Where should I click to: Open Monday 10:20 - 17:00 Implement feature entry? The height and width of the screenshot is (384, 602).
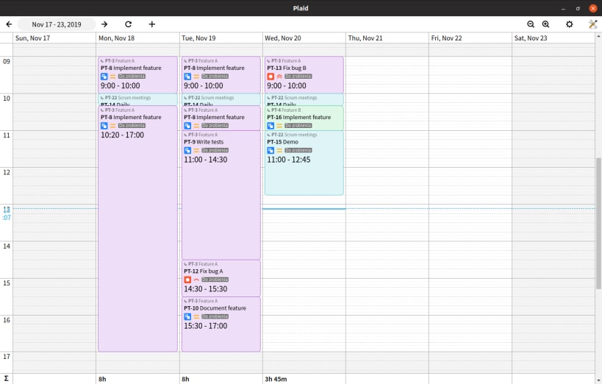point(138,229)
